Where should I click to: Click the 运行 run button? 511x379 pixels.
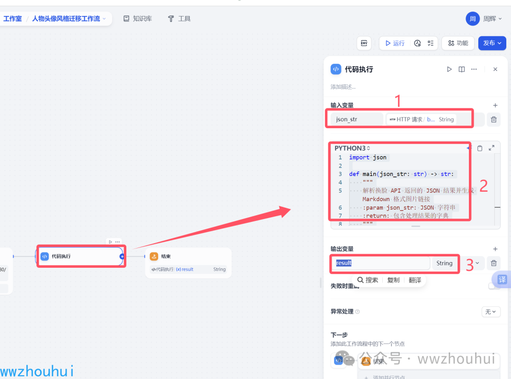[x=395, y=43]
